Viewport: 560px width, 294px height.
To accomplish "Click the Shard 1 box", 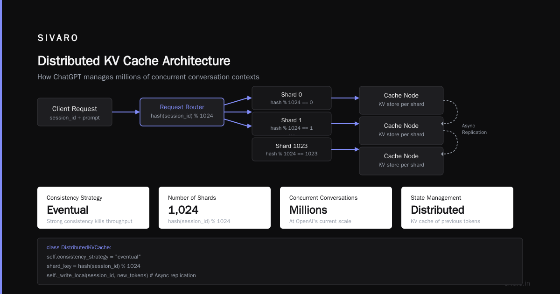I will (292, 124).
